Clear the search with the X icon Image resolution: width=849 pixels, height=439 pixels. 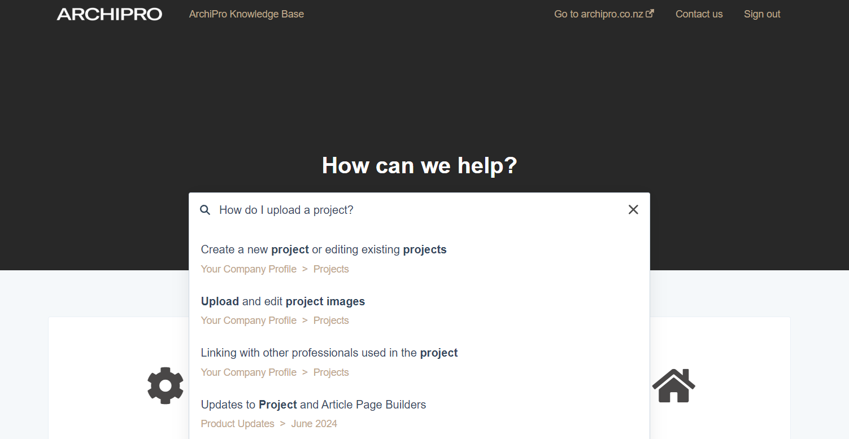(633, 209)
